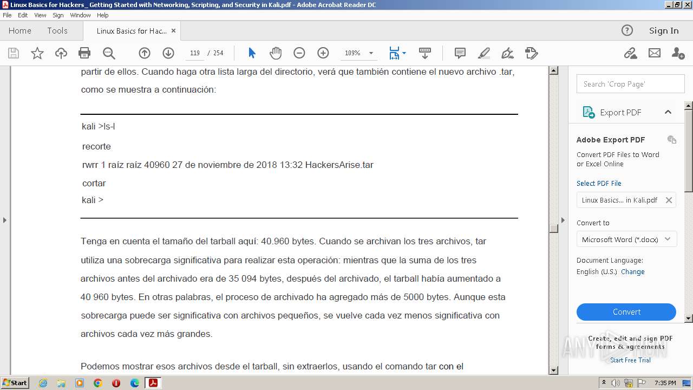Switch to the Home tab

(x=20, y=31)
